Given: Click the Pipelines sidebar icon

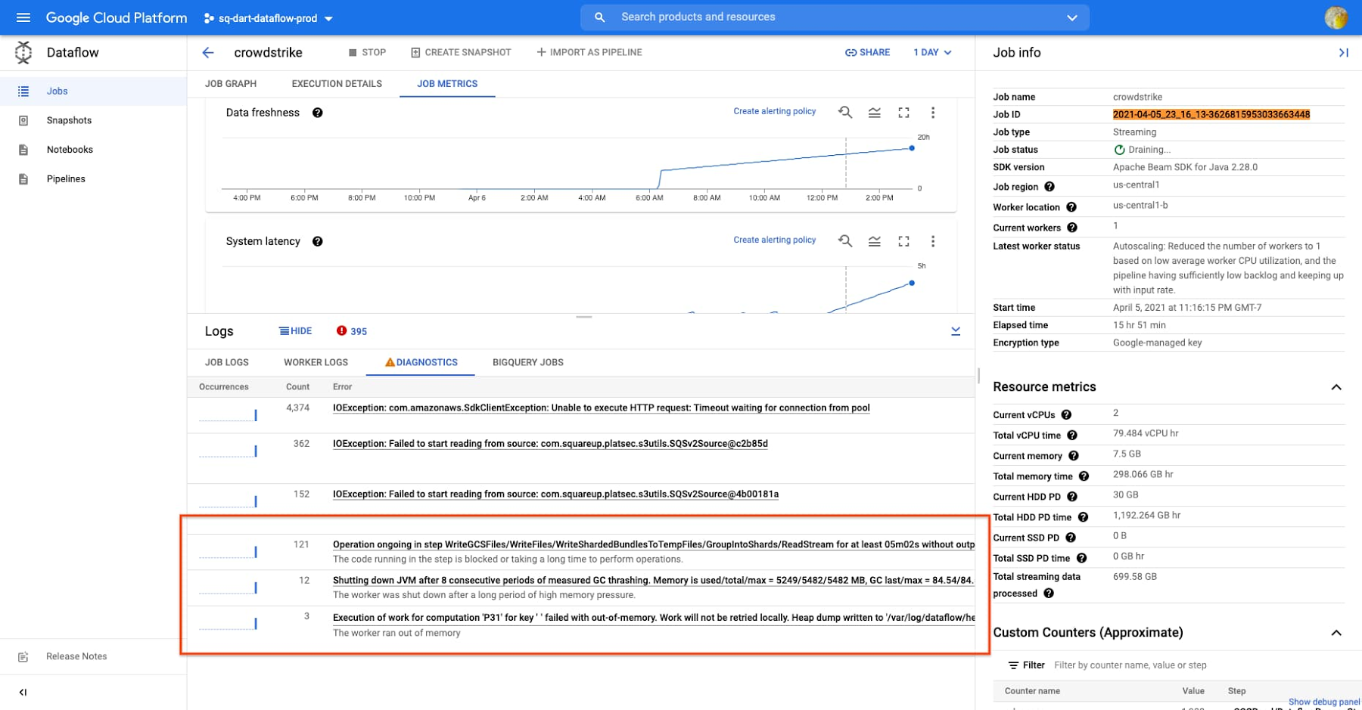Looking at the screenshot, I should pyautogui.click(x=23, y=179).
